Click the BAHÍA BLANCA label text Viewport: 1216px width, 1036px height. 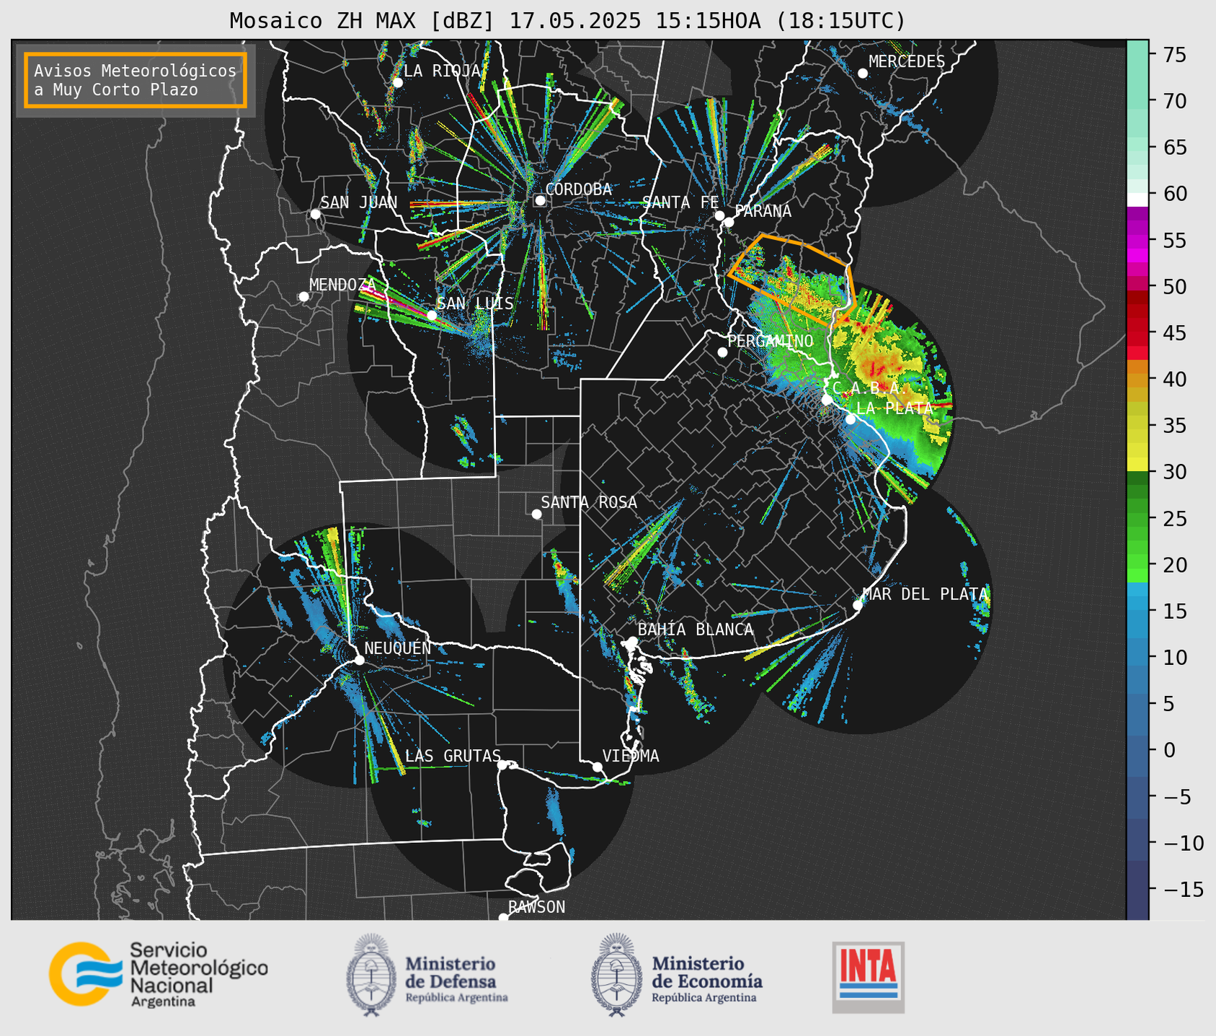point(696,630)
